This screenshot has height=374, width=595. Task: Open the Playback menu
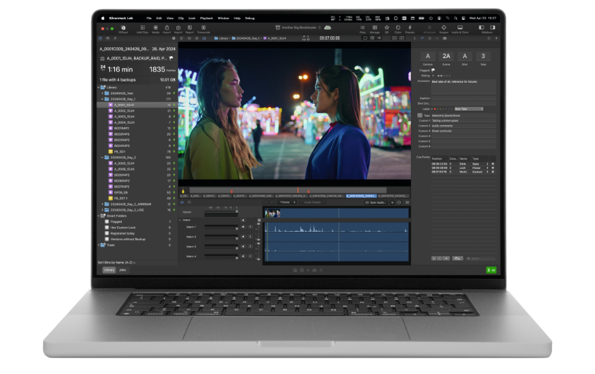tap(207, 18)
